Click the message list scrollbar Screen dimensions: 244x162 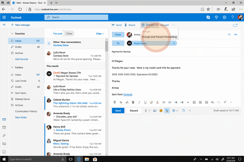(x=107, y=46)
